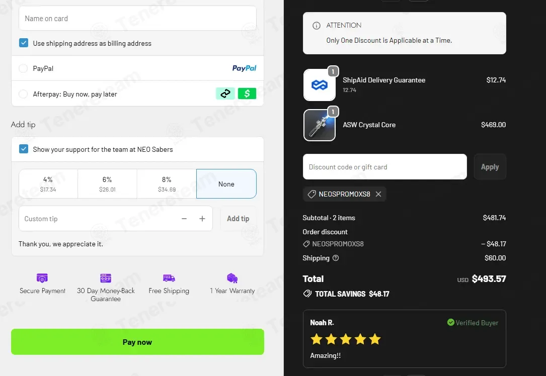Click the Afterpay loop arrows icon
This screenshot has height=376, width=546.
pos(225,93)
